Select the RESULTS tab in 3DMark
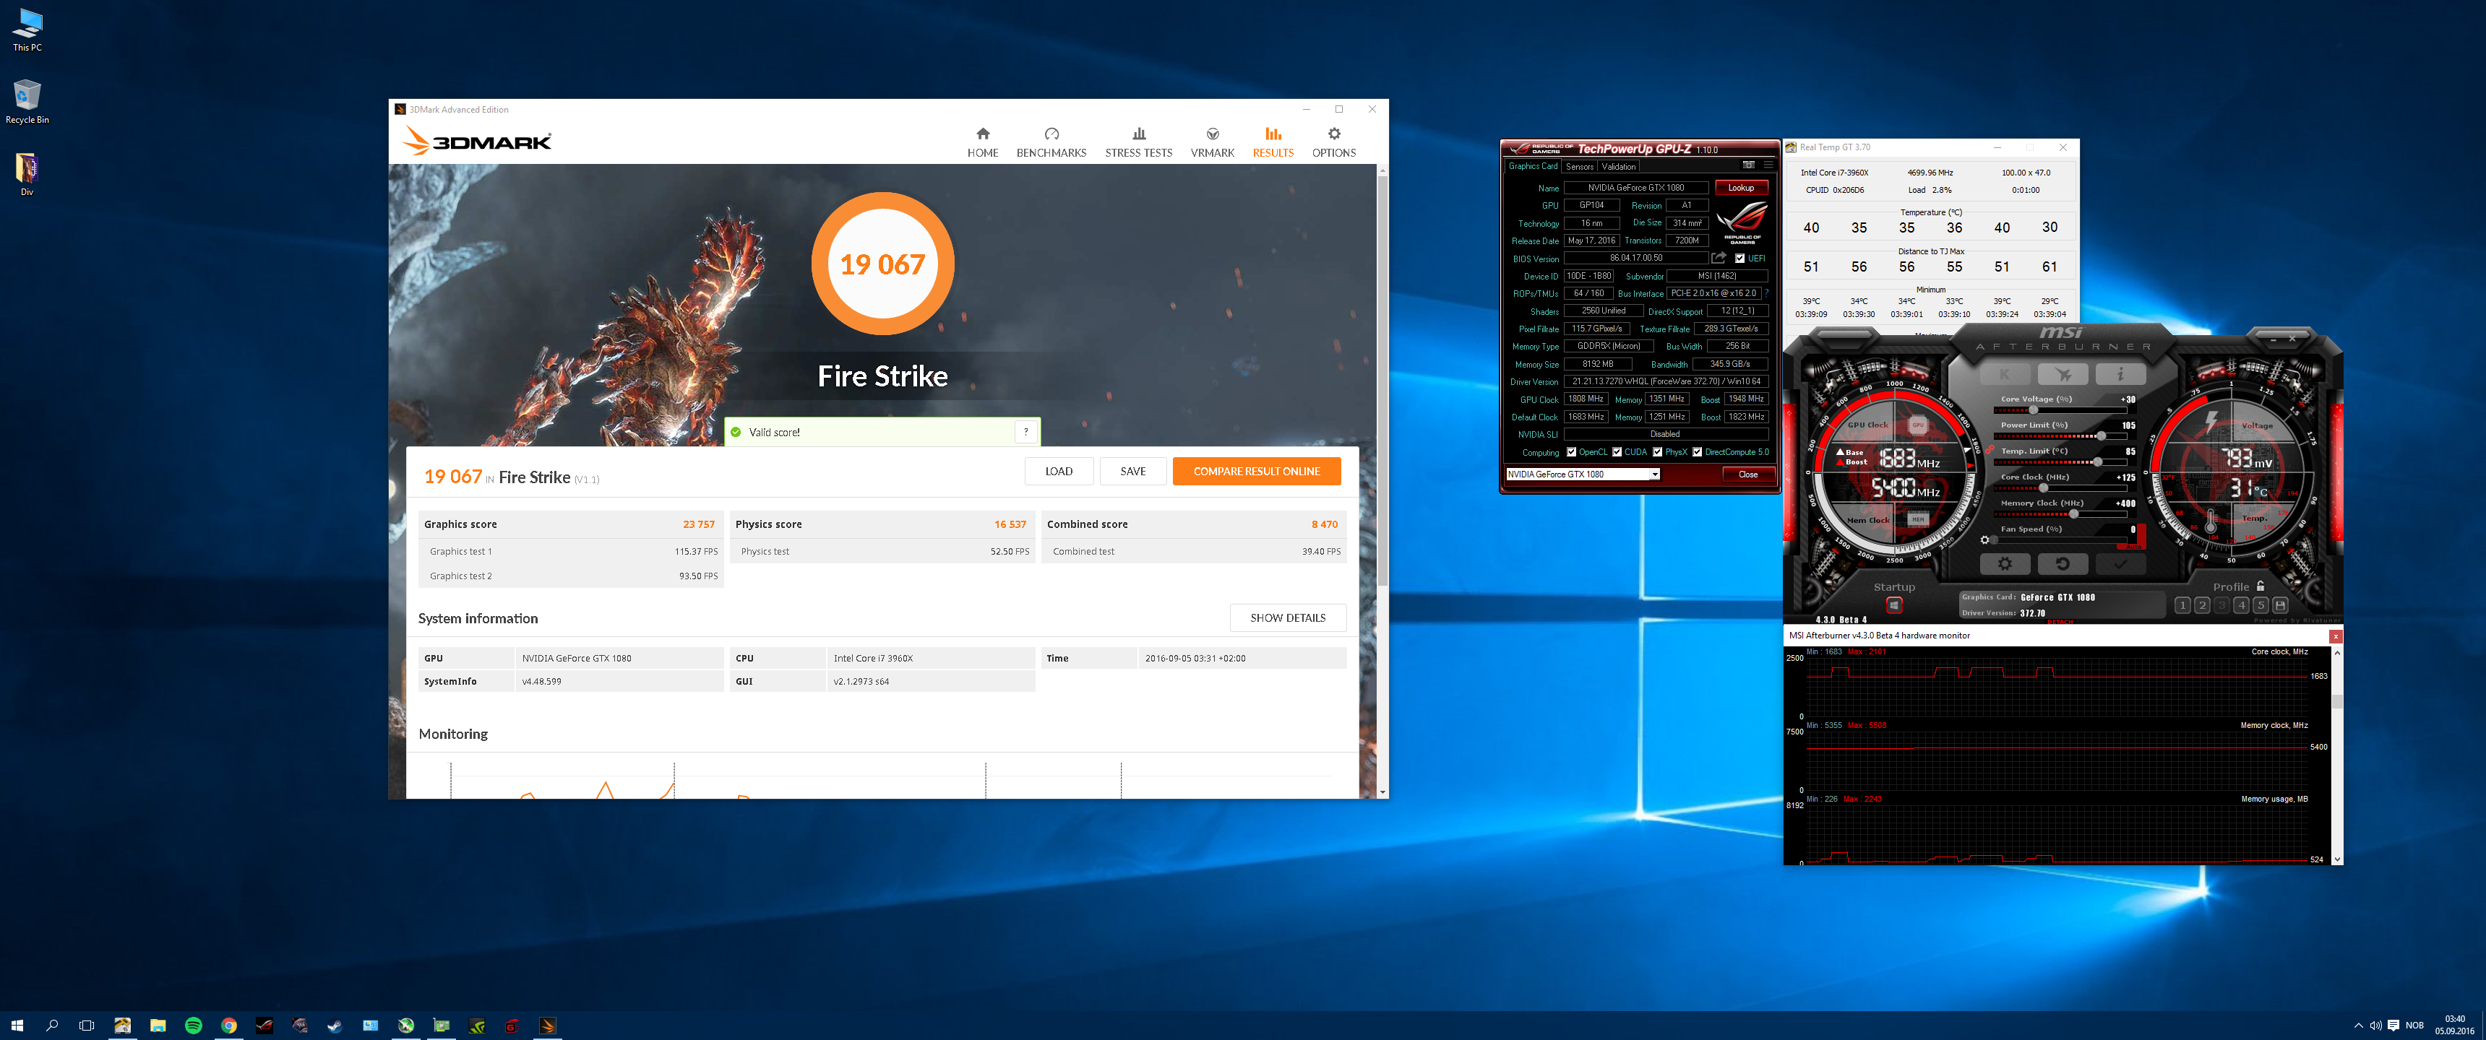The width and height of the screenshot is (2486, 1040). pos(1273,142)
